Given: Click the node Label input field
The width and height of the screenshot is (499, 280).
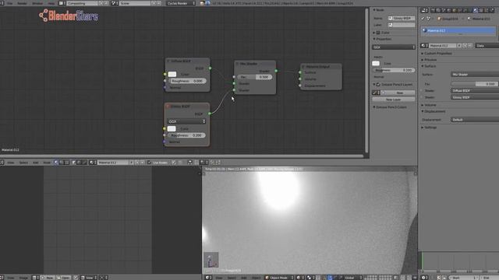Looking at the screenshot, I should [x=402, y=25].
